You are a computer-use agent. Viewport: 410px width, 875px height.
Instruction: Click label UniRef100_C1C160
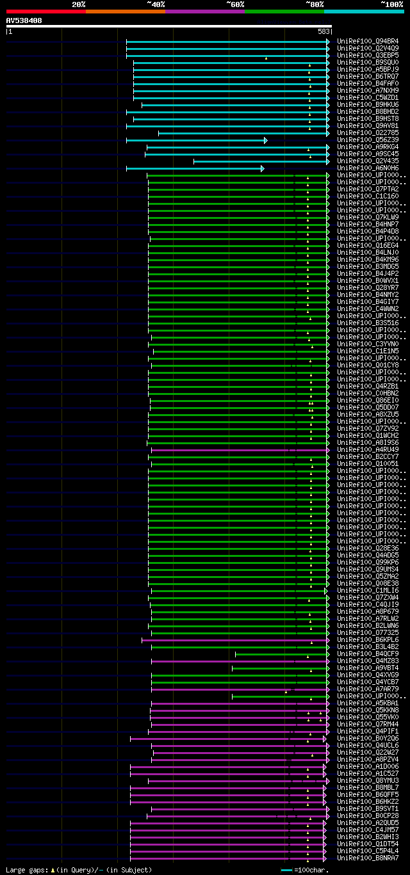[x=368, y=197]
